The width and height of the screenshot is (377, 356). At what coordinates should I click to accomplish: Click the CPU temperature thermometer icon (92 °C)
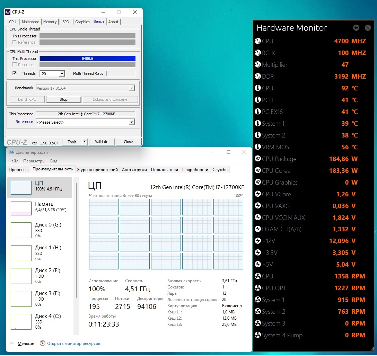click(x=258, y=88)
